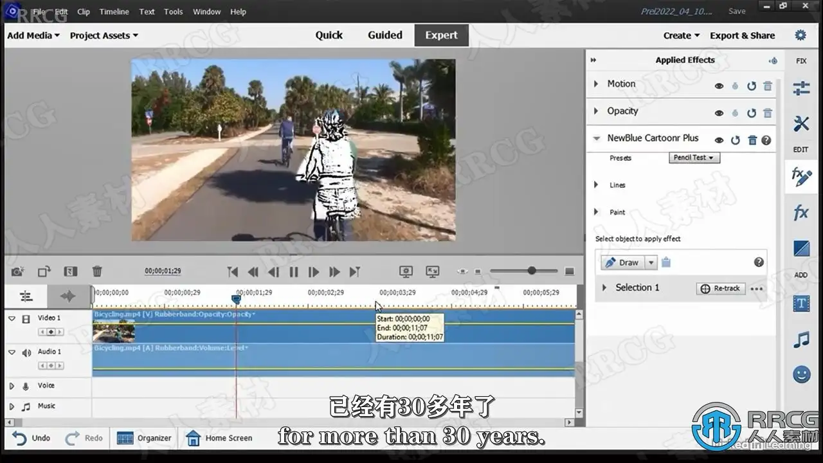
Task: Toggle Opacity animation stopwatch
Action: (736, 113)
